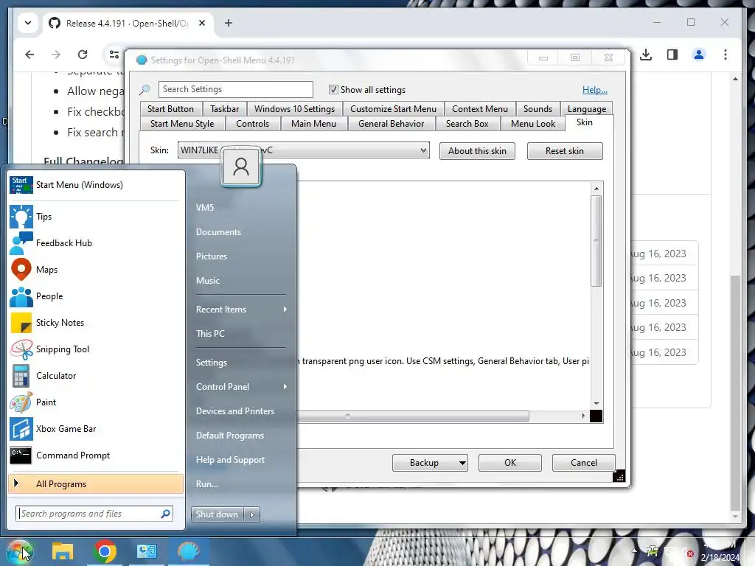Screen dimensions: 755x566
Task: Expand the Backup button dropdown arrow
Action: click(462, 463)
